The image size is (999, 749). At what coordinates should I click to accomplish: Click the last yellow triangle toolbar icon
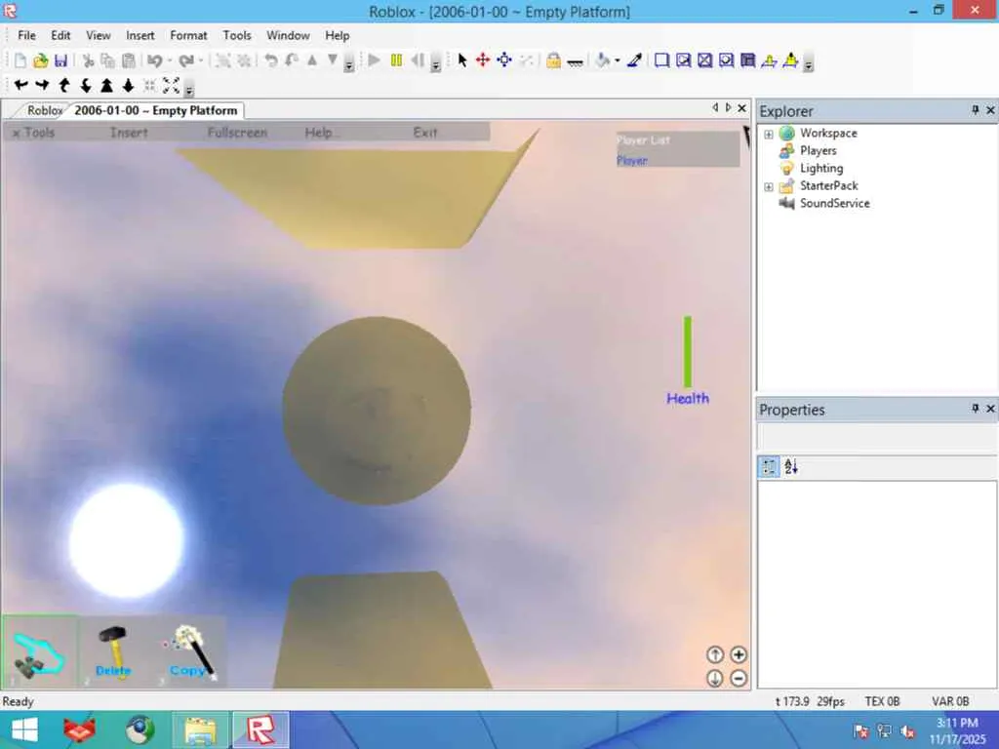(x=790, y=60)
